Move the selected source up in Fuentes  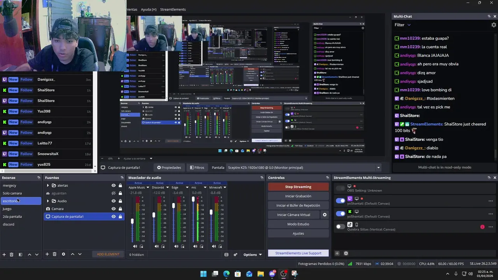(x=72, y=254)
